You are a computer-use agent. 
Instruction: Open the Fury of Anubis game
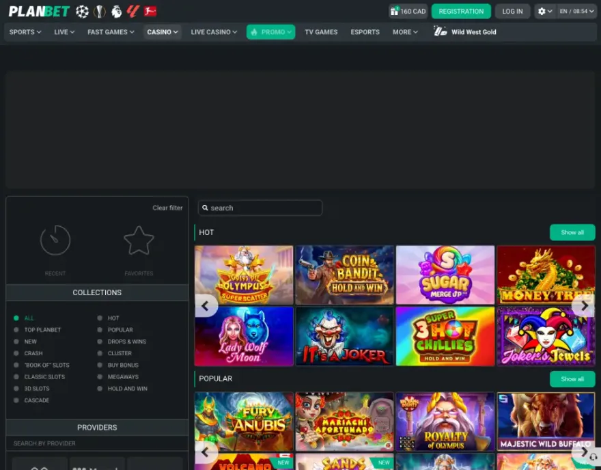(244, 421)
